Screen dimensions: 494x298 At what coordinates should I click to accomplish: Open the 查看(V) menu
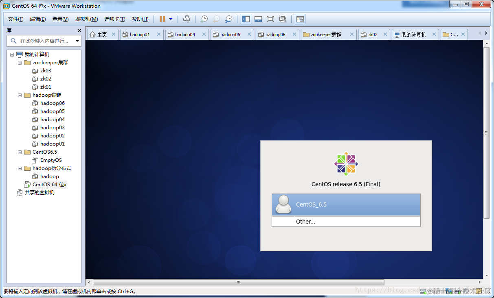[61, 19]
